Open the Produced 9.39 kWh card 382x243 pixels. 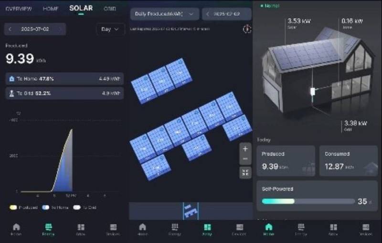pyautogui.click(x=286, y=161)
